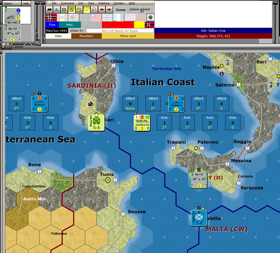Click the red left arrow toolbar button
Screen dimensions: 280x253
pyautogui.click(x=102, y=10)
